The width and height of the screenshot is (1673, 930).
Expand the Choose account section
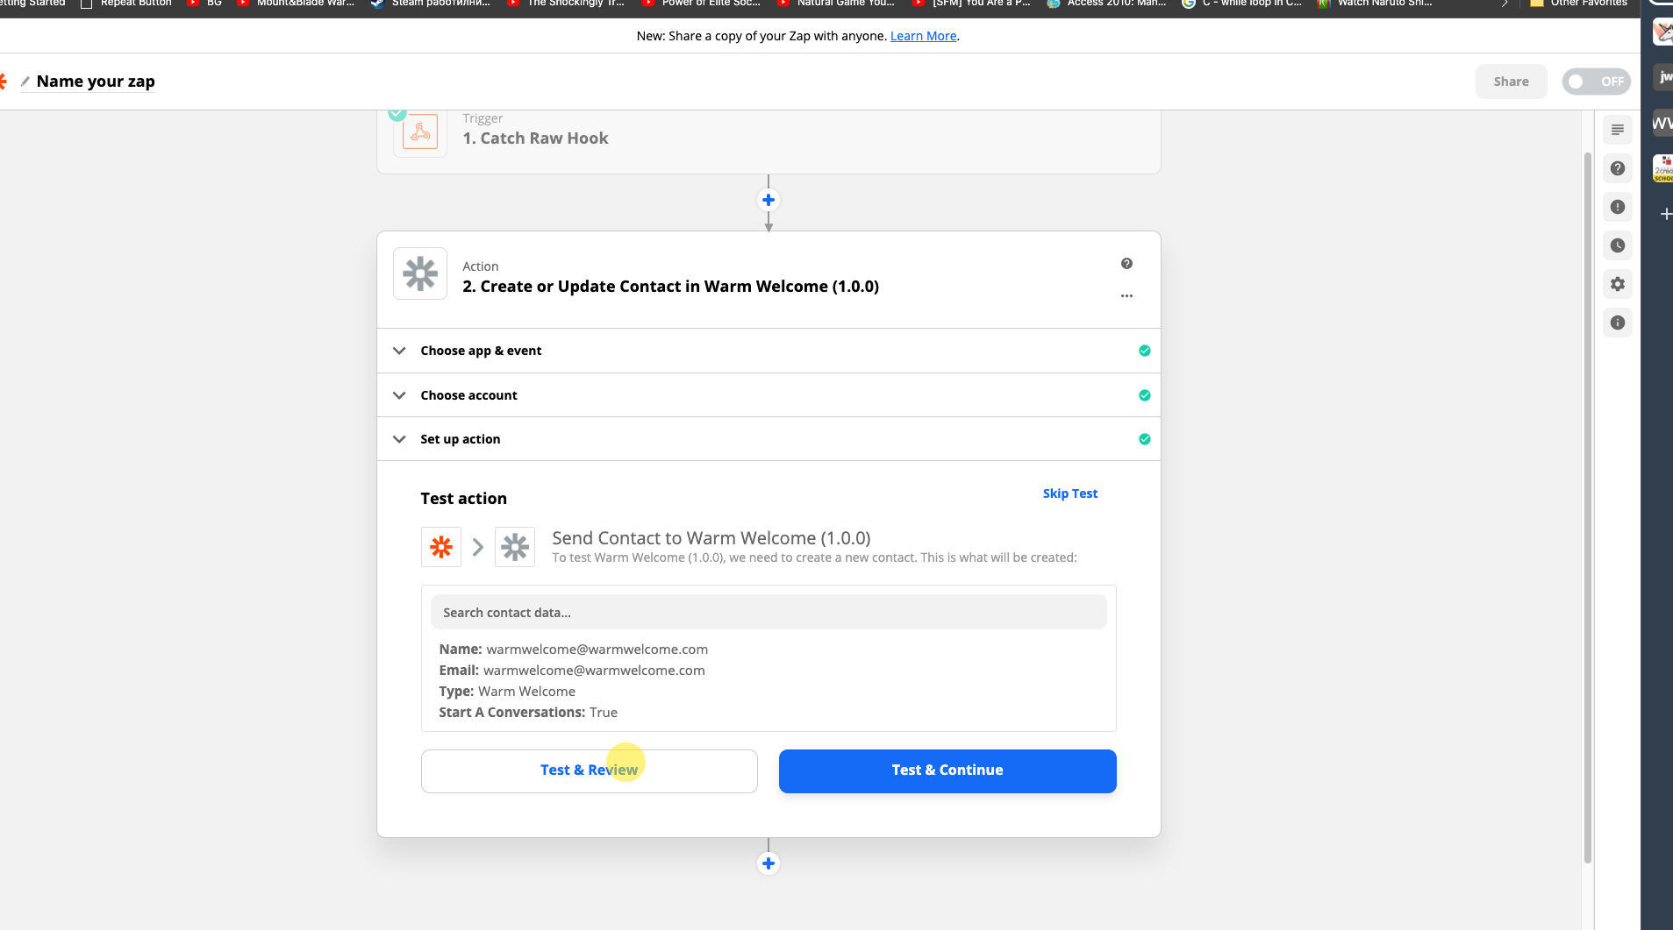pos(769,395)
